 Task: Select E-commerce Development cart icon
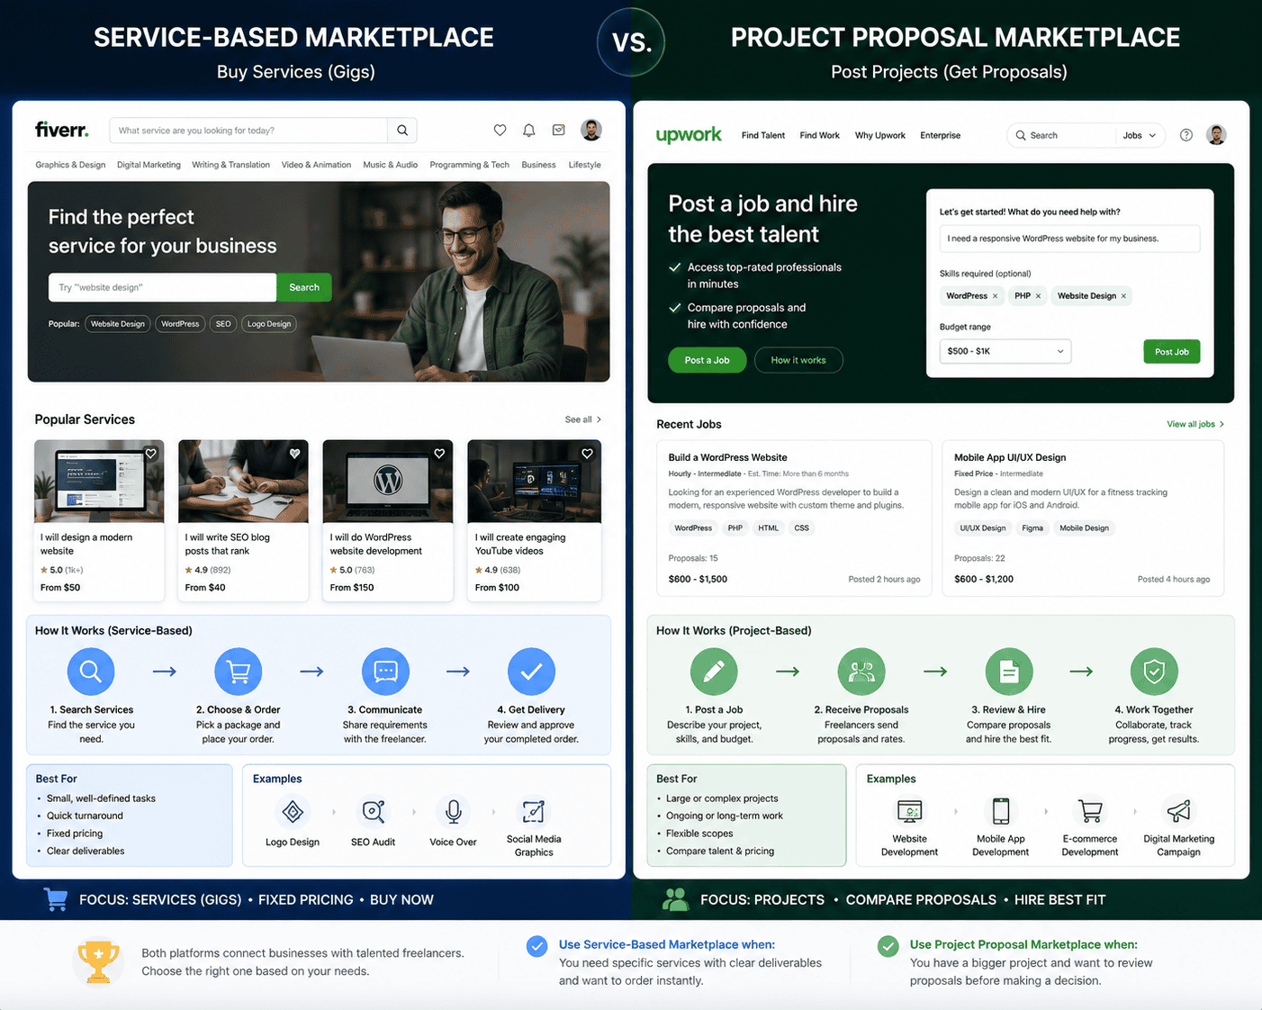[x=1090, y=811]
